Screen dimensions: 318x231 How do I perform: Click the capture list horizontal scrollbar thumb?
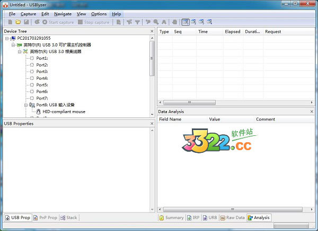(x=189, y=103)
